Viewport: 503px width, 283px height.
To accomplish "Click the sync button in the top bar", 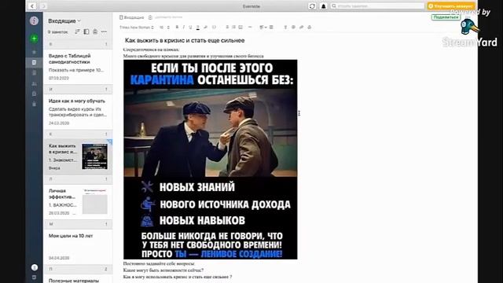I will [x=312, y=6].
